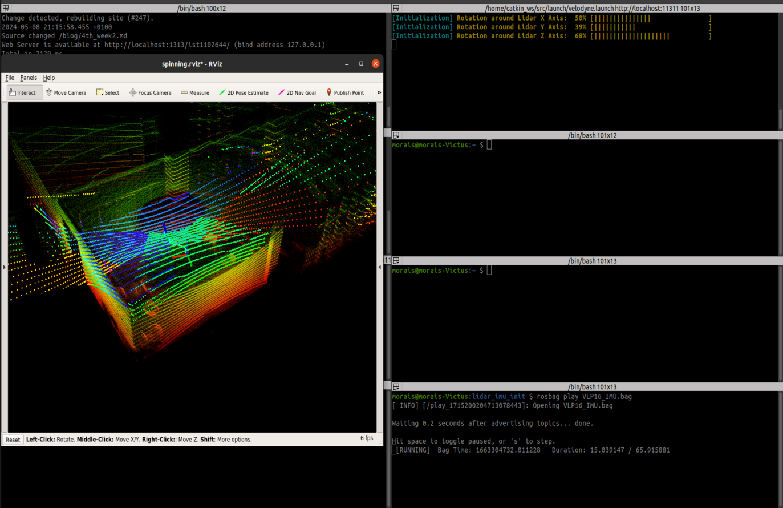Screen dimensions: 783x508
Task: Select the 2D Pose Estimate tool
Action: pyautogui.click(x=244, y=92)
